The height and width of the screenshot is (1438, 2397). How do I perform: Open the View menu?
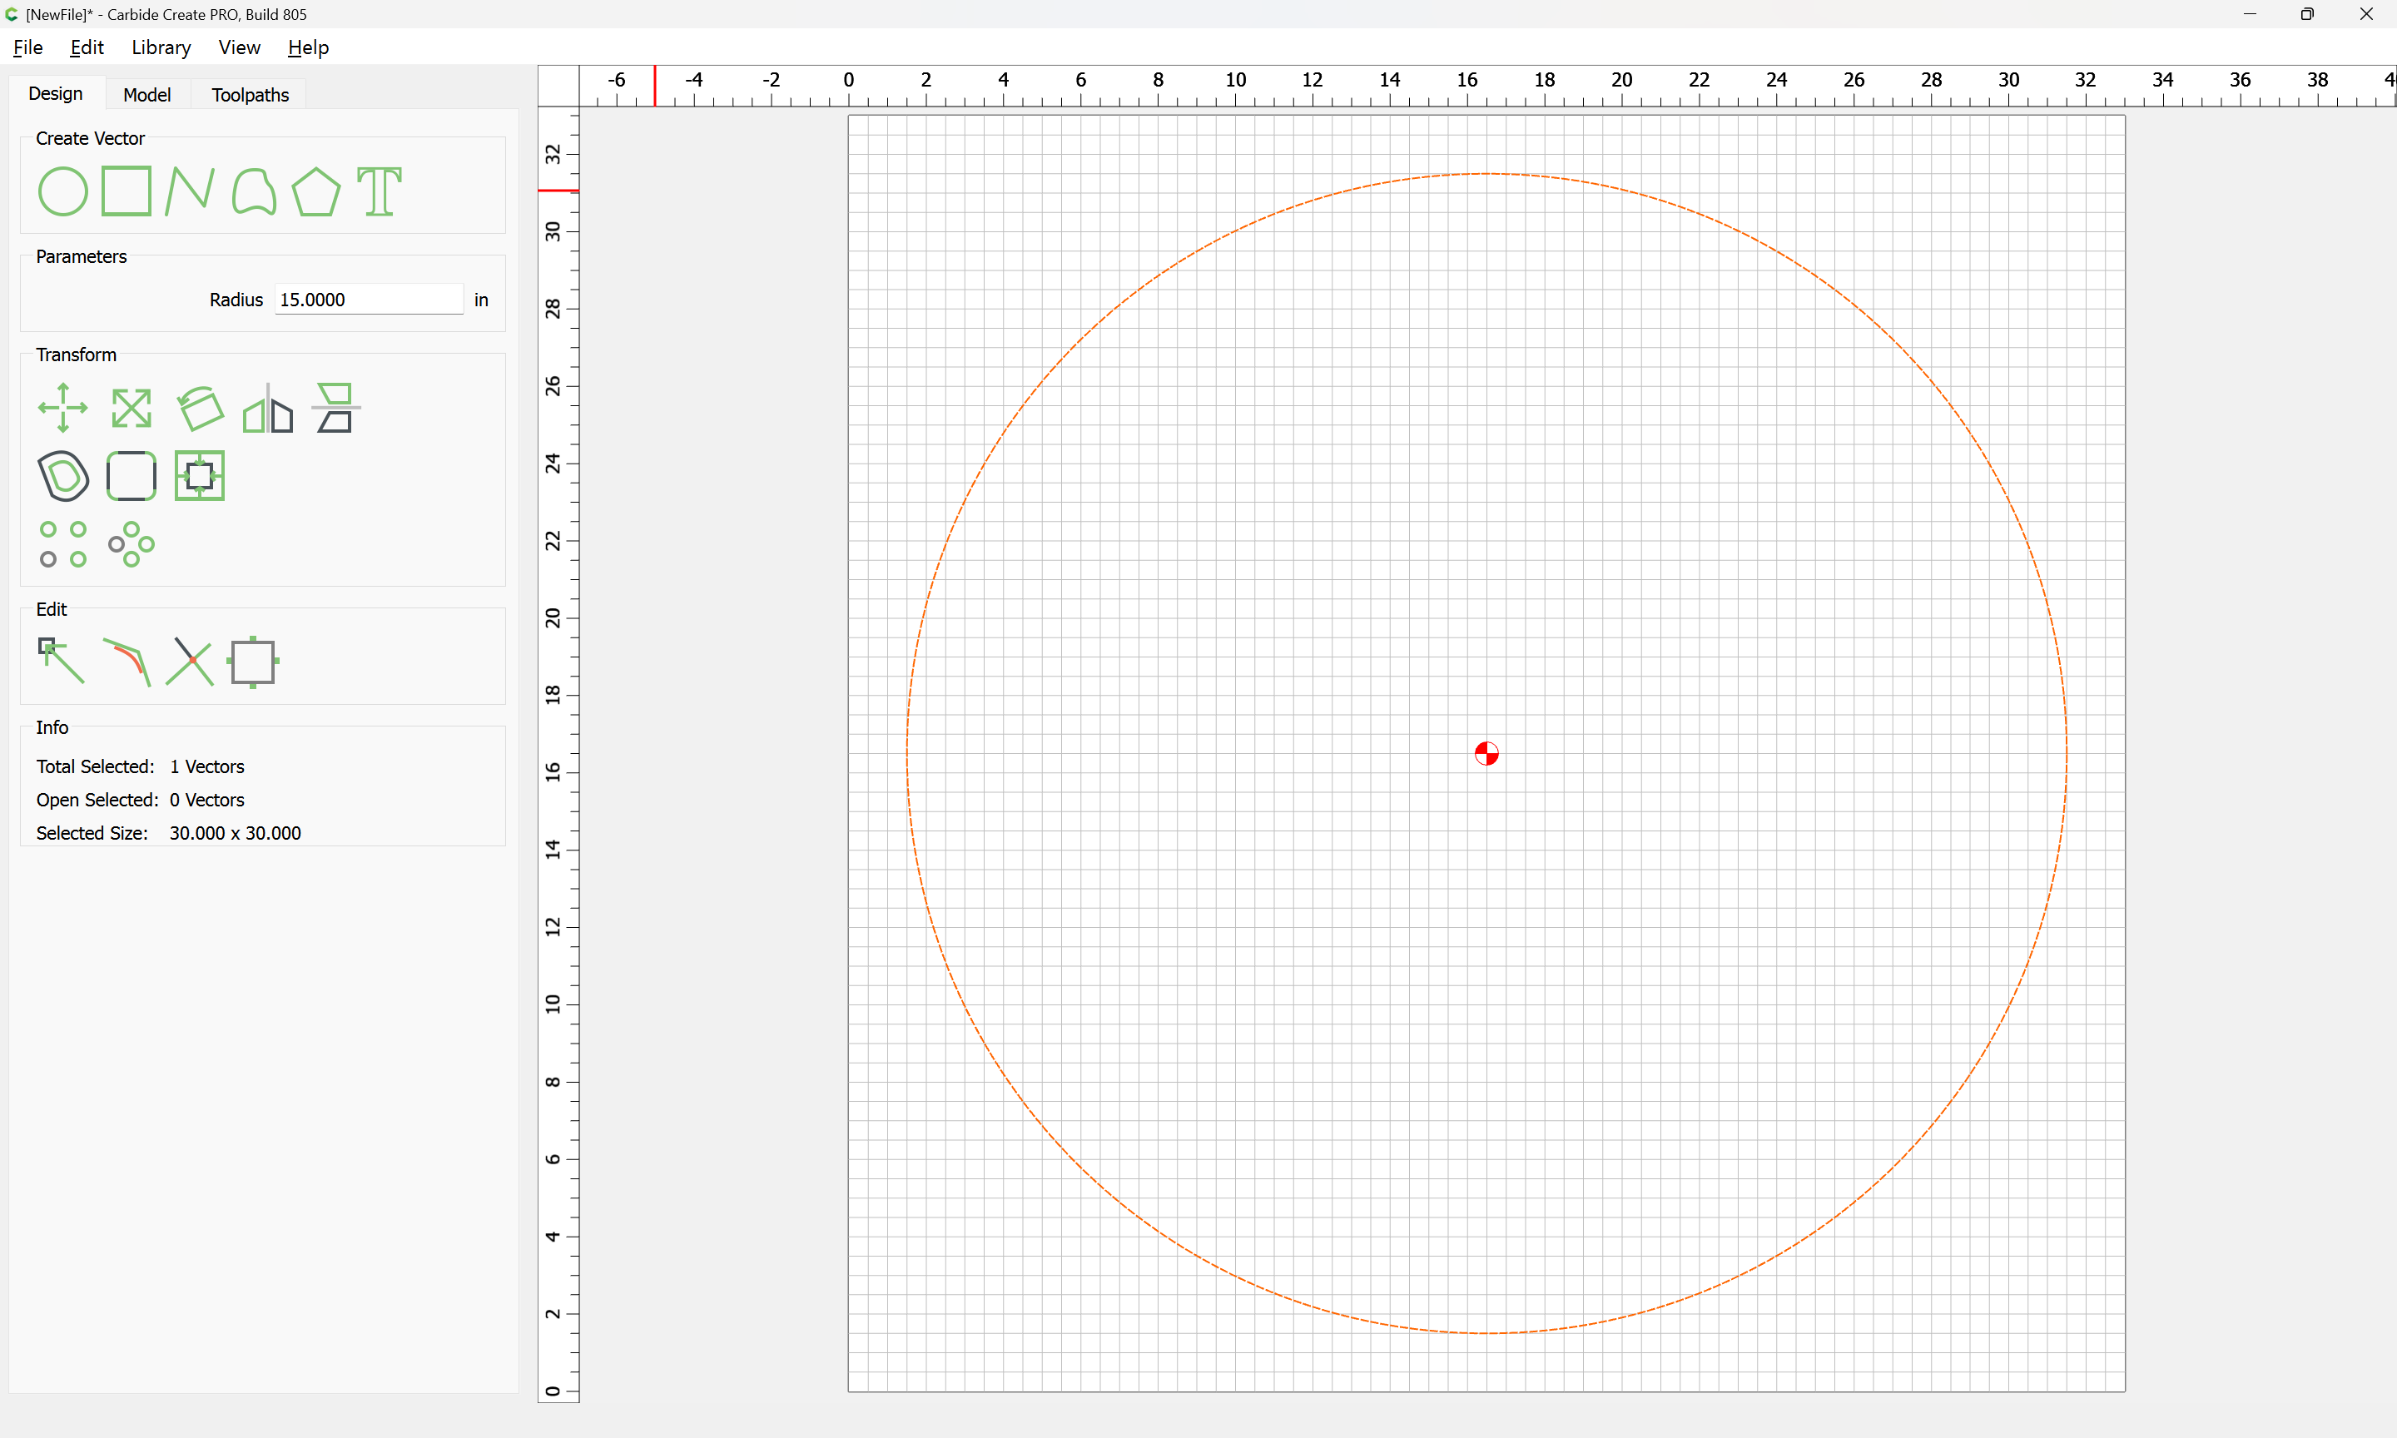click(x=240, y=47)
